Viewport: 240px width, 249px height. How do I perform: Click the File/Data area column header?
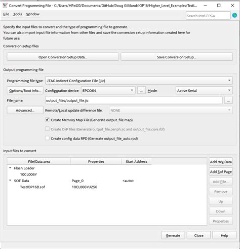click(39, 161)
